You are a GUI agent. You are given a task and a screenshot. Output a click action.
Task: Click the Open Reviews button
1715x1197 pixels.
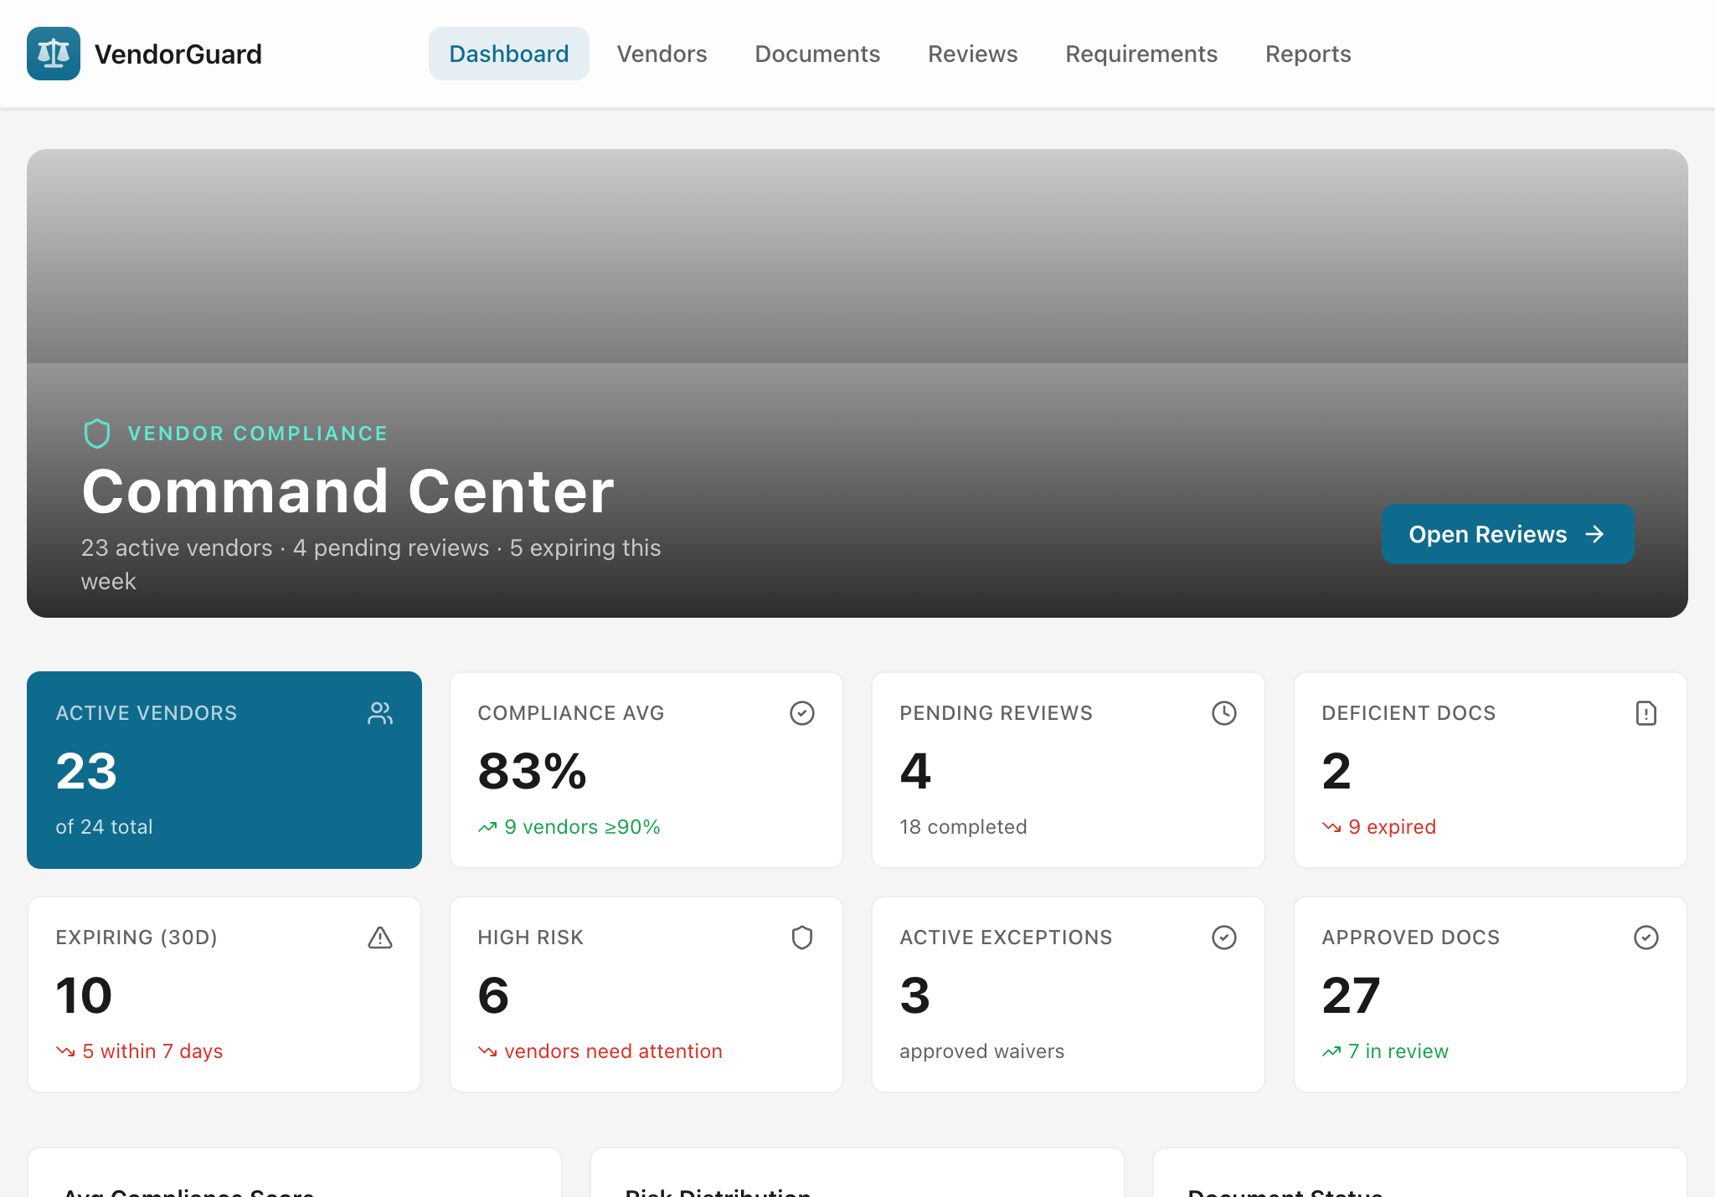[1507, 534]
